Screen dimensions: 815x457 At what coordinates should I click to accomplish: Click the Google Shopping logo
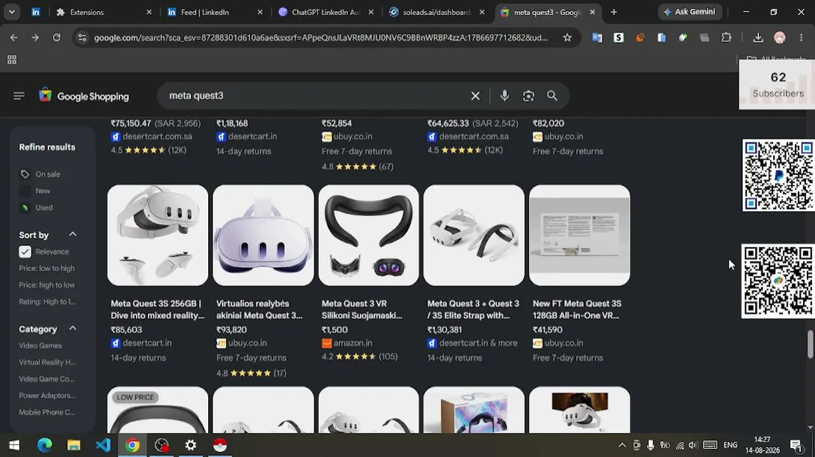point(84,96)
